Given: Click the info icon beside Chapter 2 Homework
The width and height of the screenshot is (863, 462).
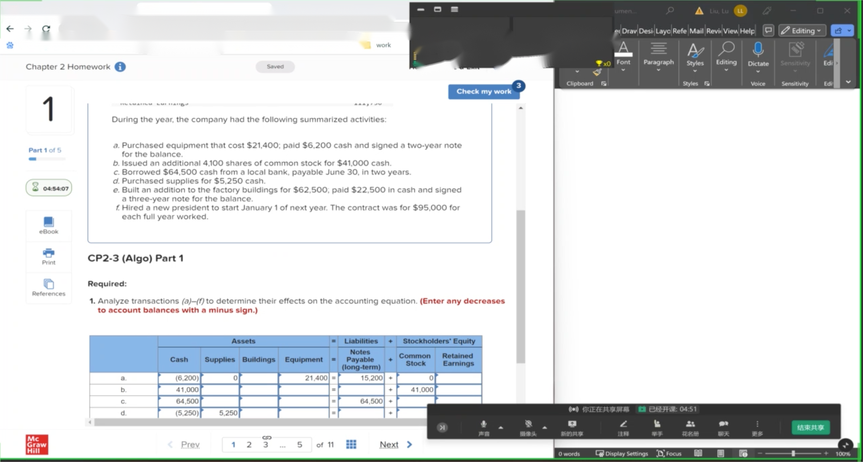Looking at the screenshot, I should coord(120,67).
